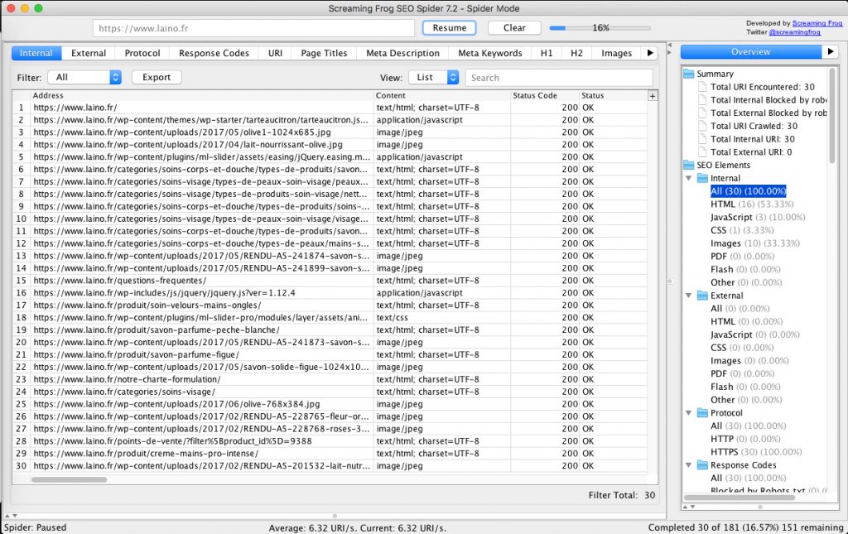Select the Summary folder icon

click(688, 74)
